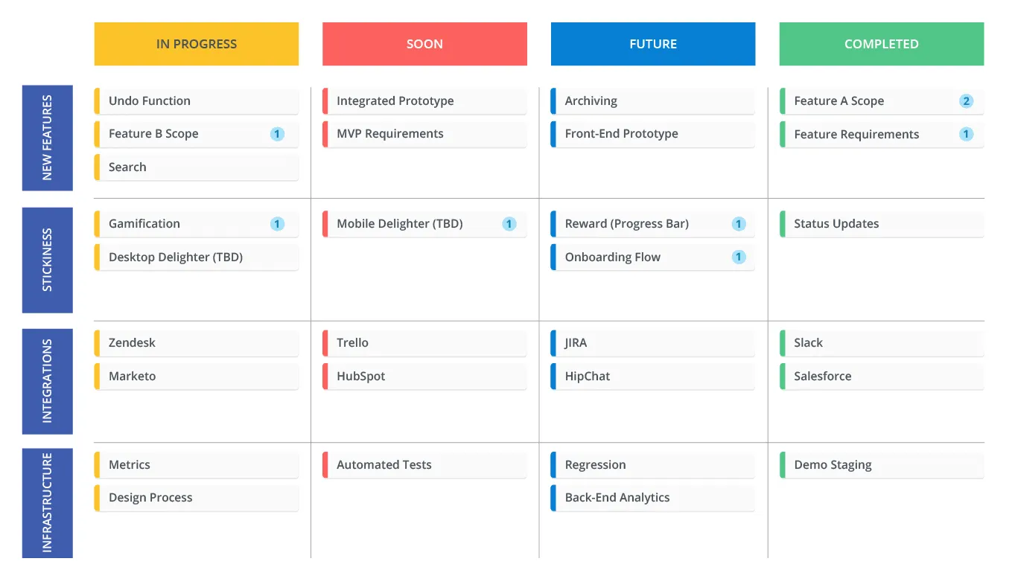This screenshot has height=573, width=1012.
Task: Select the FUTURE column header
Action: 653,44
